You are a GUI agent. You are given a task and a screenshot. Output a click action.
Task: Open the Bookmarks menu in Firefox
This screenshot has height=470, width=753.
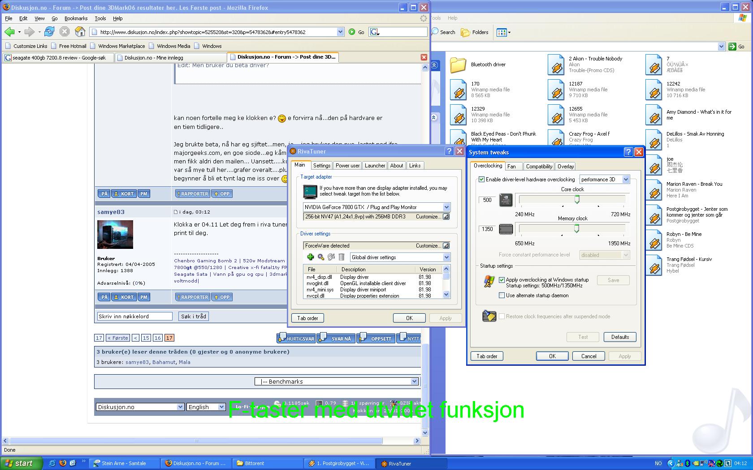[76, 18]
